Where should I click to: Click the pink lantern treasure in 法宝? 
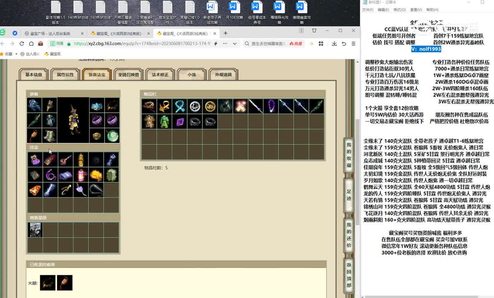point(81,175)
